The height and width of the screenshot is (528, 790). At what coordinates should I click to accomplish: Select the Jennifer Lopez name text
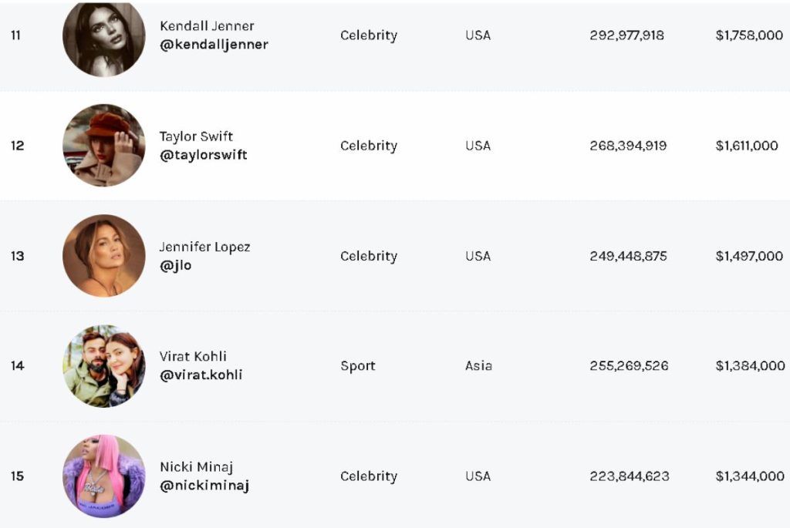coord(204,247)
